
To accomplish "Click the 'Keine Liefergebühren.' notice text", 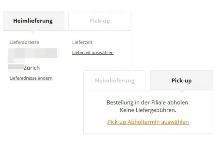I will (148, 110).
